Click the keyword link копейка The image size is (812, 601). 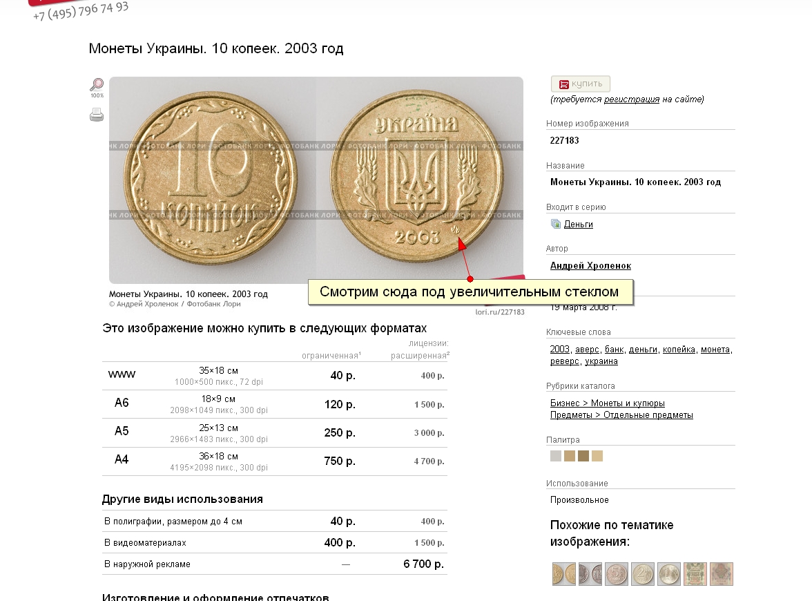[x=679, y=350]
